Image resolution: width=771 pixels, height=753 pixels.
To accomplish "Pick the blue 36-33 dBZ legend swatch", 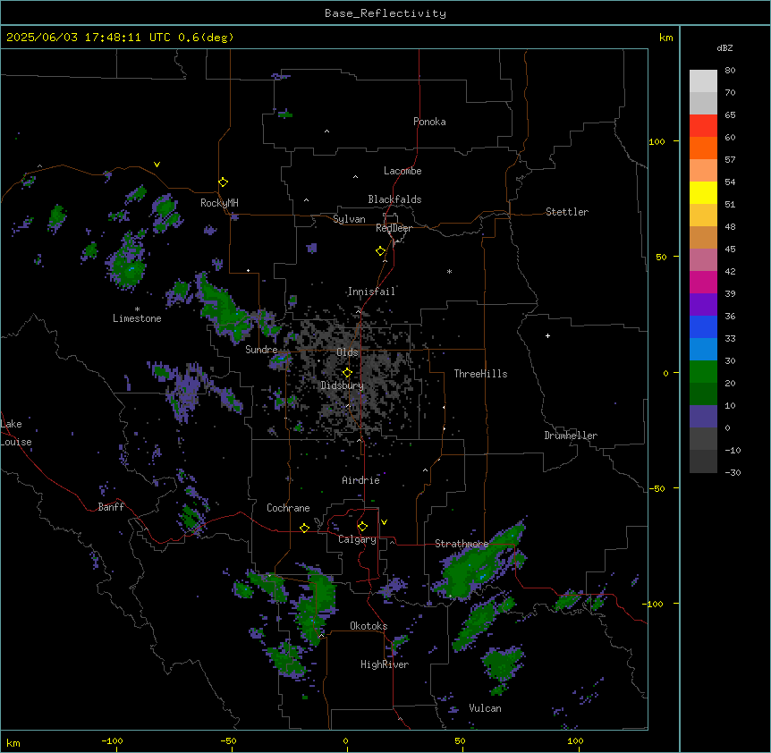I will click(x=703, y=327).
